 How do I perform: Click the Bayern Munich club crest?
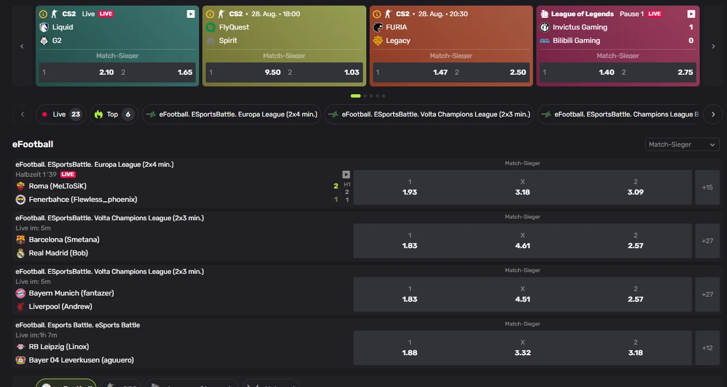(21, 293)
